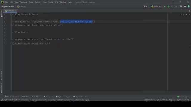The height and width of the screenshot is (107, 191).
Task: Click the pygame.mixer.music.load line
Action: (x=43, y=40)
